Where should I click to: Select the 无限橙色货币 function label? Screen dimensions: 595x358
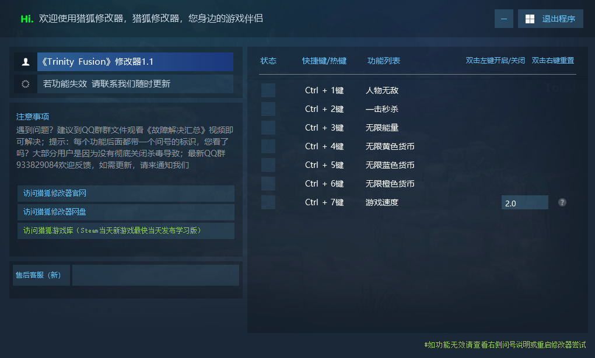[390, 184]
